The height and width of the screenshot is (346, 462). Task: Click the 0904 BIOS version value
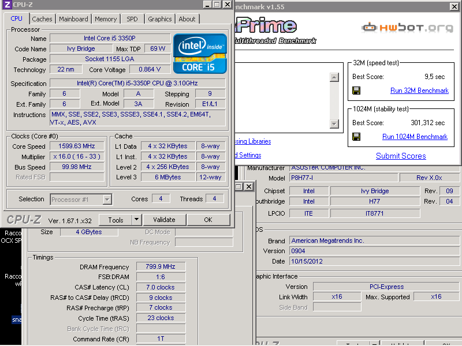(x=374, y=251)
